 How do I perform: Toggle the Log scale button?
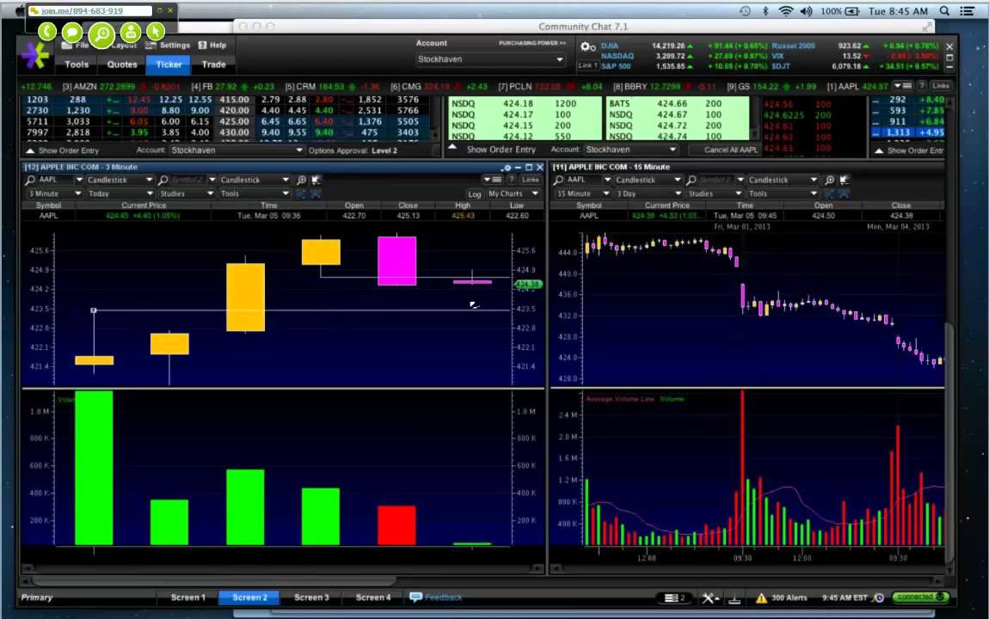475,194
